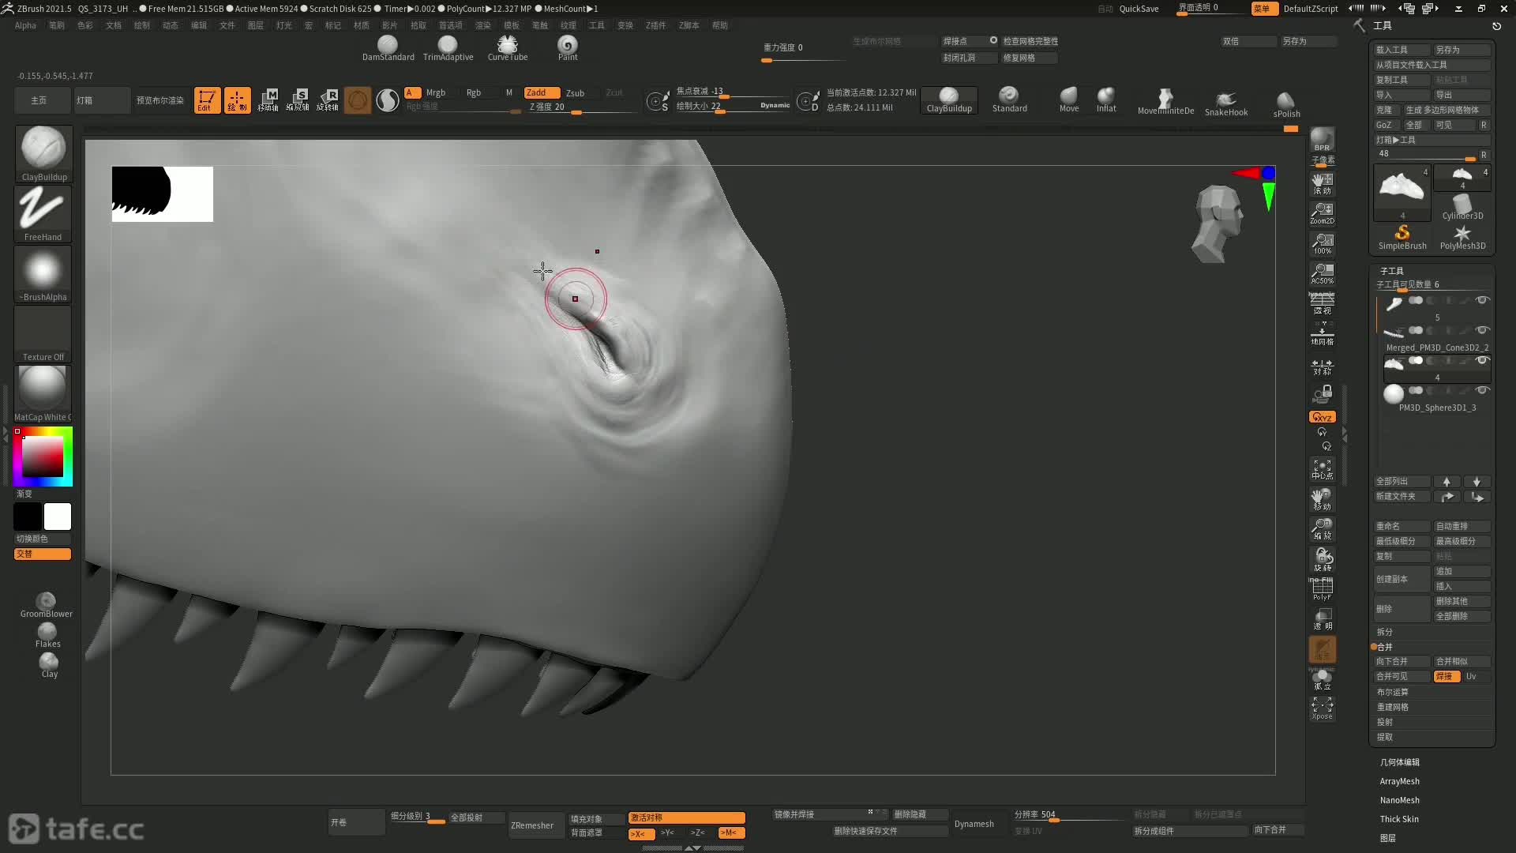
Task: Toggle Zadd sculpt mode
Action: pos(542,92)
